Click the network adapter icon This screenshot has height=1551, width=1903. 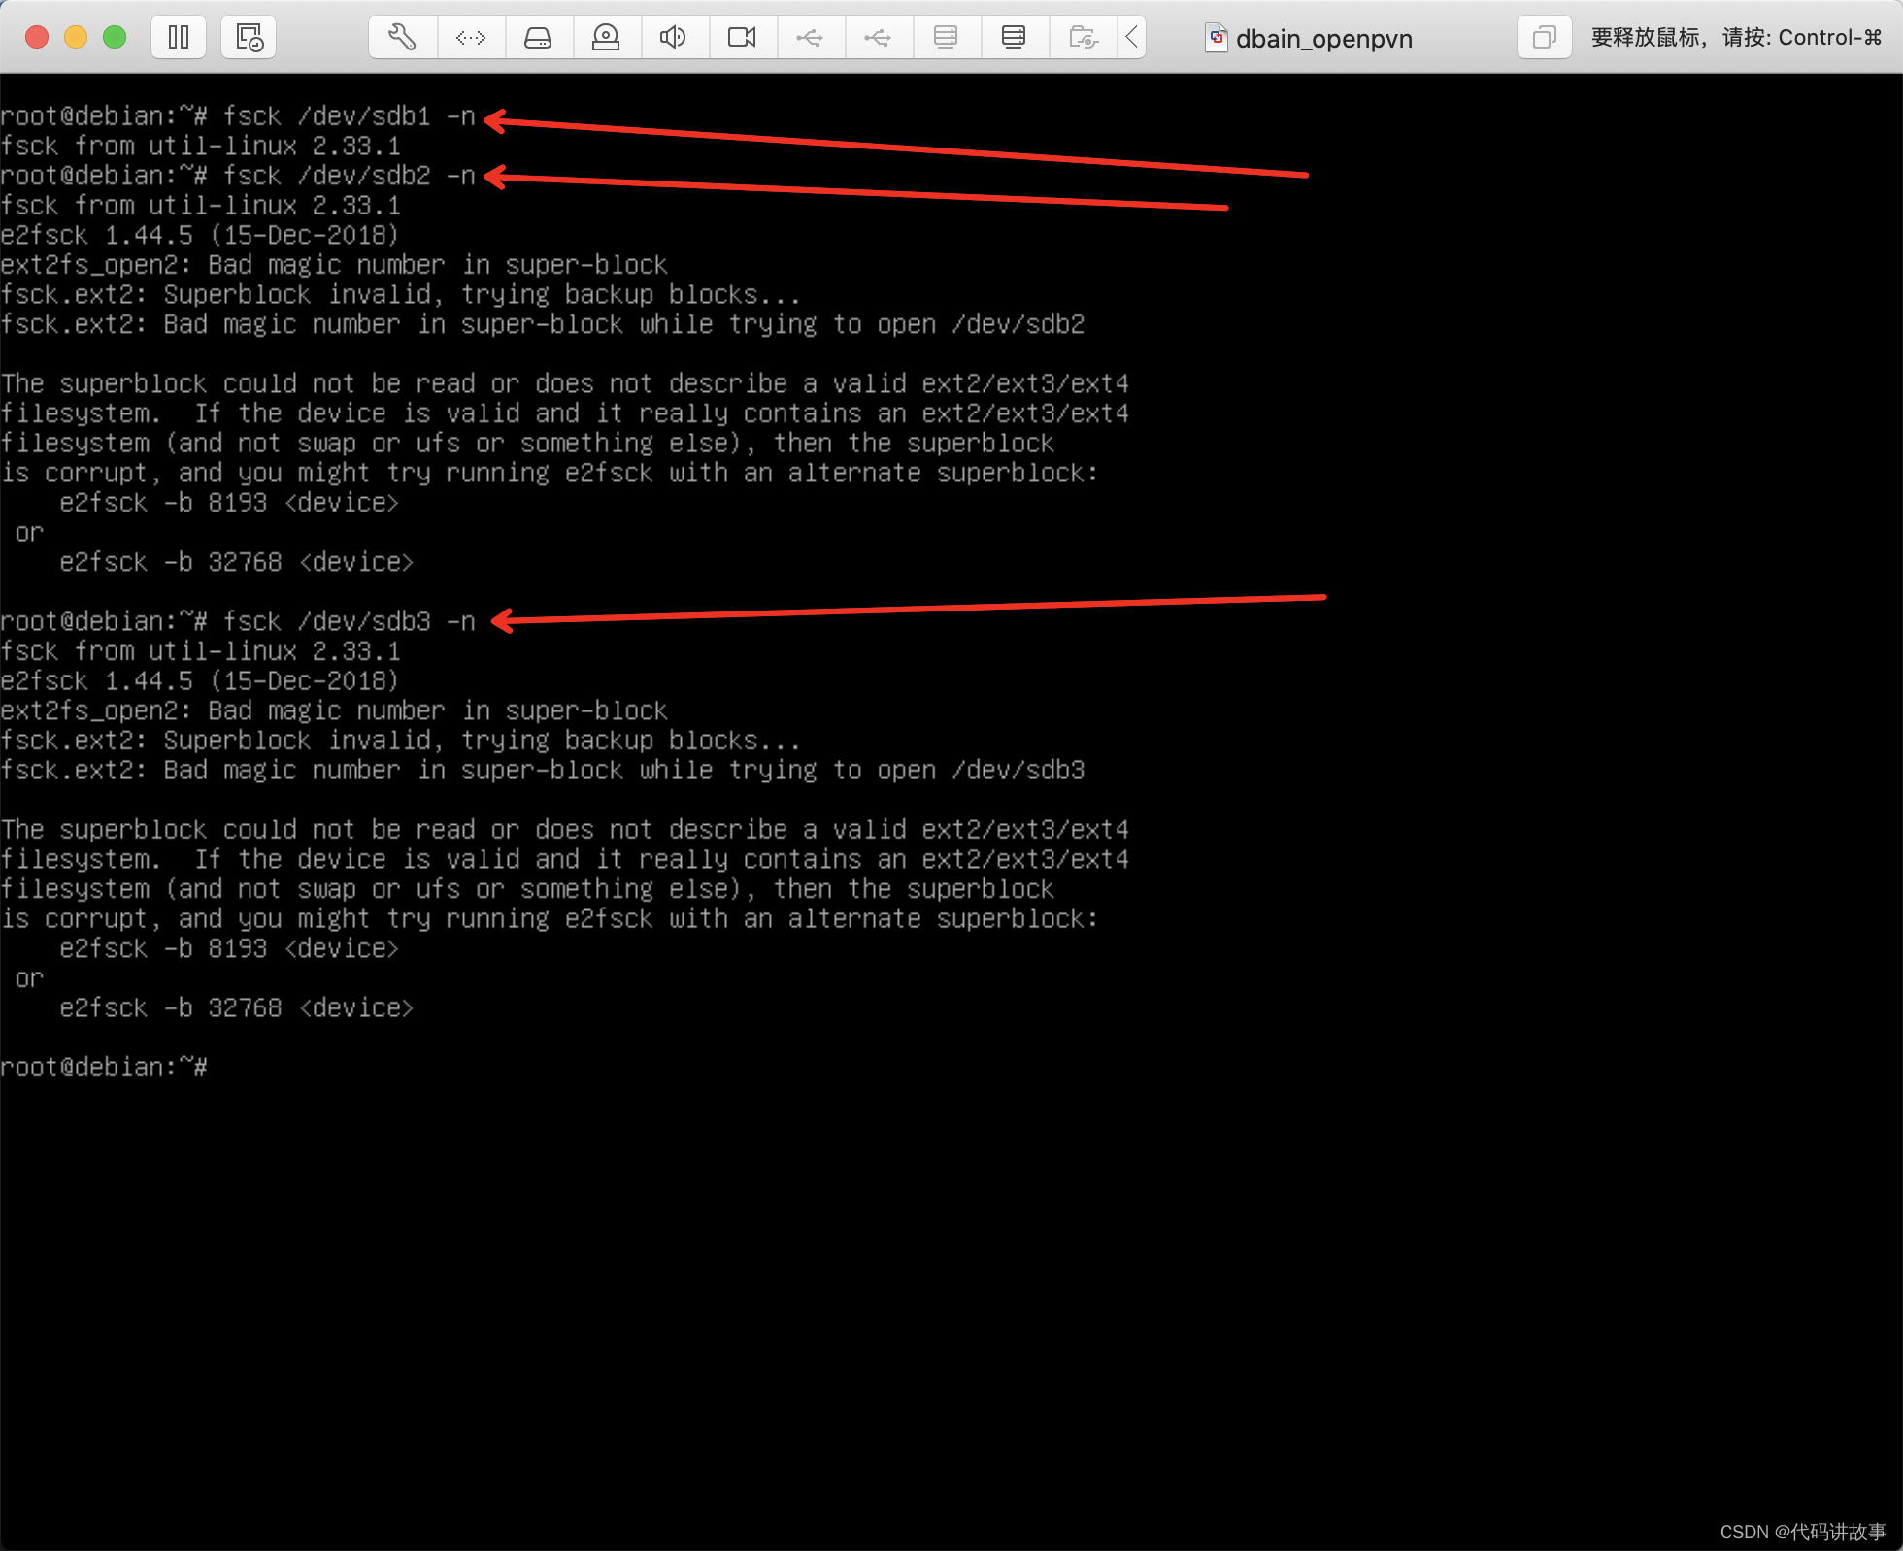coord(471,38)
